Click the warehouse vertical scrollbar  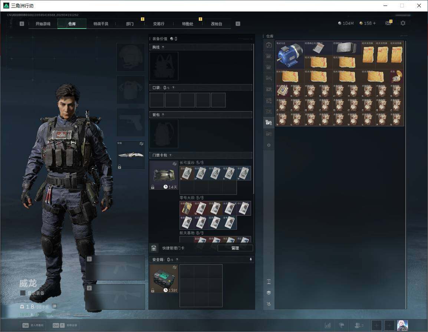(x=406, y=175)
